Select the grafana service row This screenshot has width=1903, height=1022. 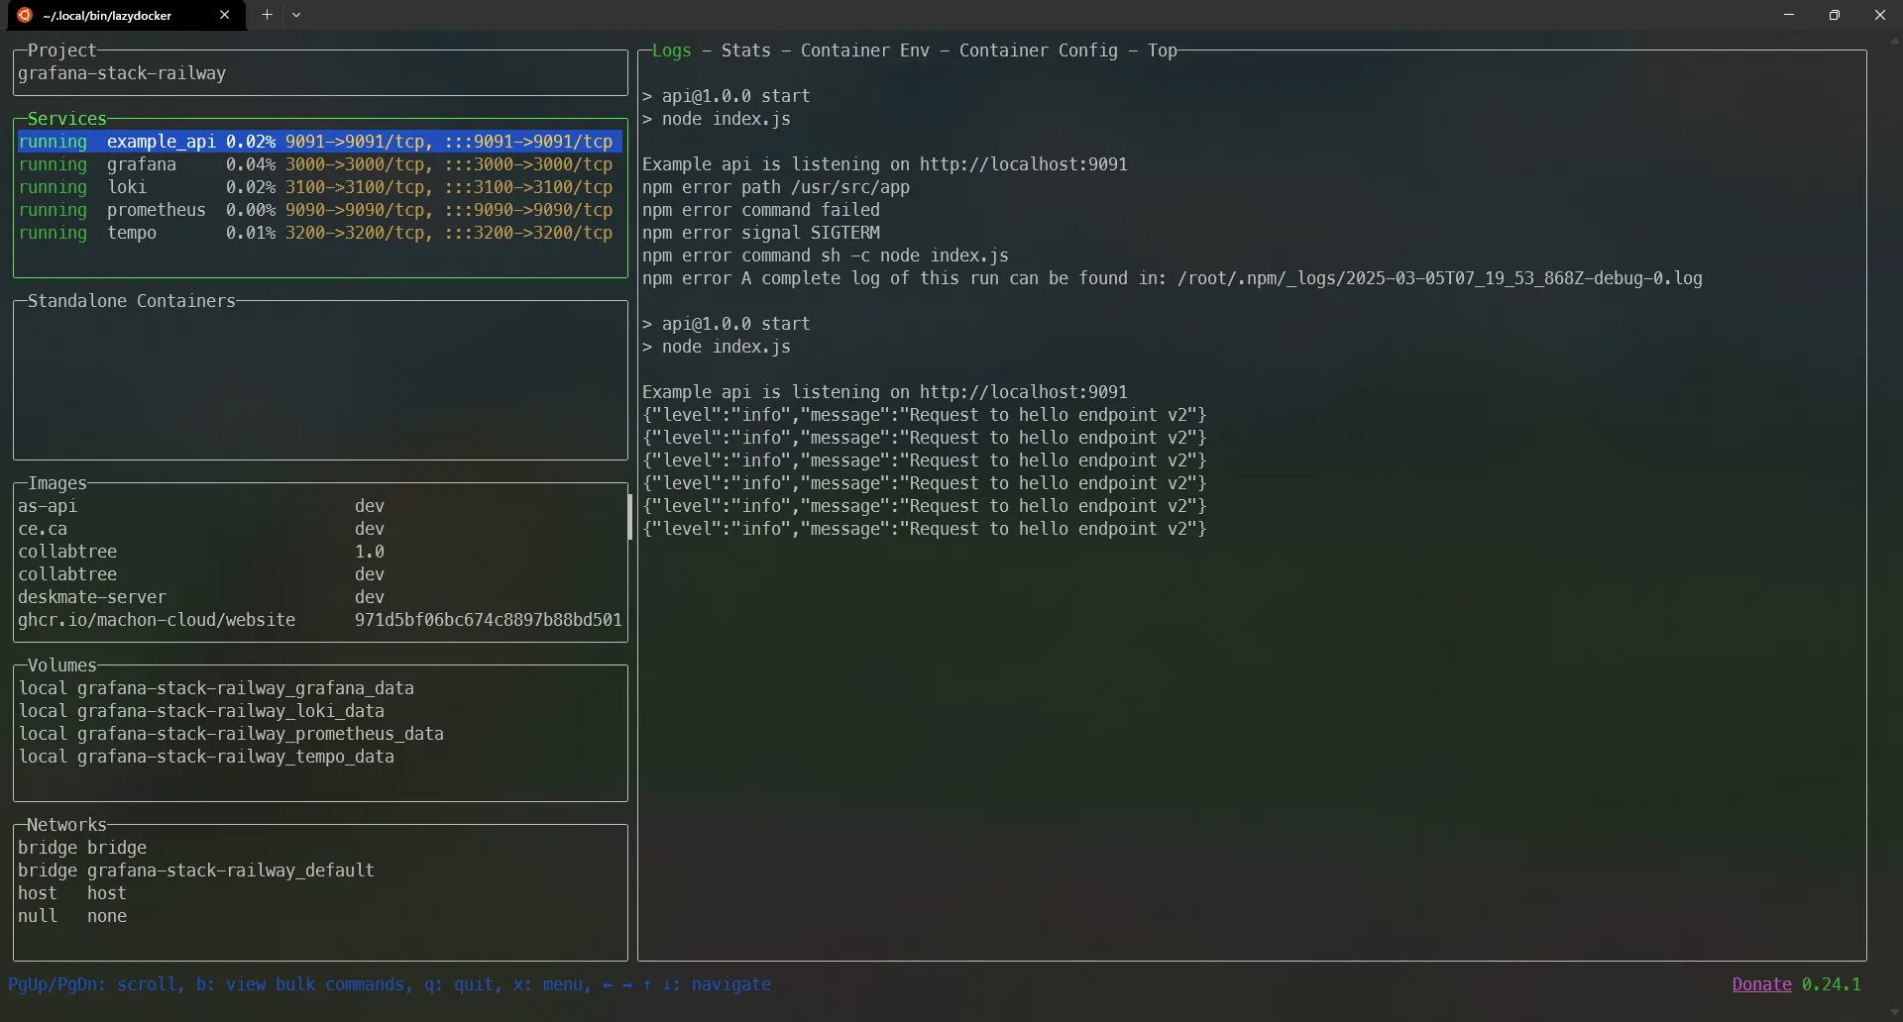click(319, 164)
